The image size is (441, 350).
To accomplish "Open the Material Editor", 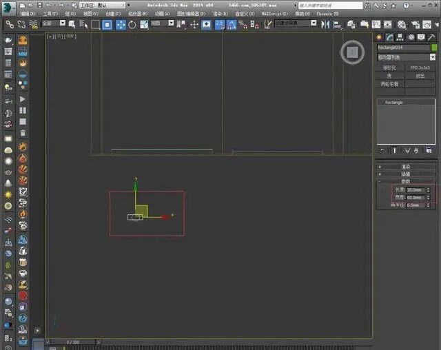I will coord(402,25).
